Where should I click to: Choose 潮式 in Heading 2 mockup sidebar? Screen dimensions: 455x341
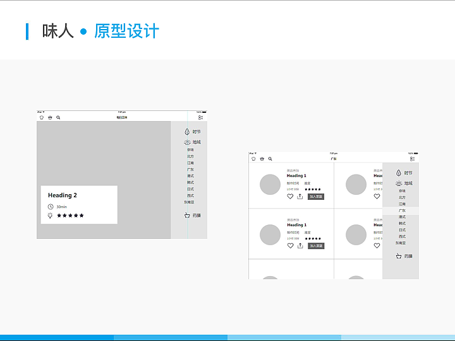coord(190,176)
